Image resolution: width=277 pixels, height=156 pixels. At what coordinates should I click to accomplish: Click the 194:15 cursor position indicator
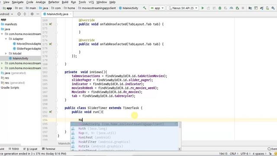coord(223,154)
